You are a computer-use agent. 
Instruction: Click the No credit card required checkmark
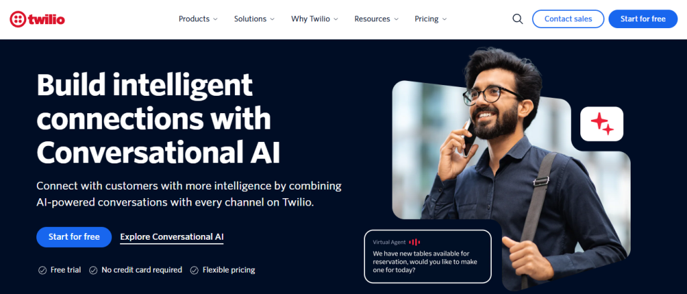[93, 271]
